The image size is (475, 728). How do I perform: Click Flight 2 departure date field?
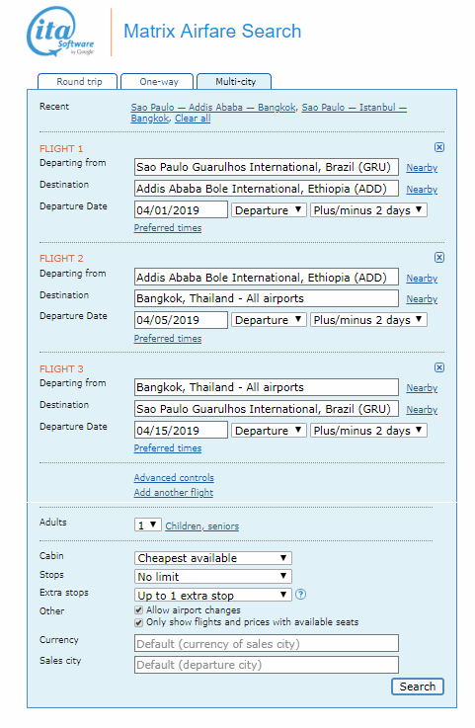tap(181, 320)
